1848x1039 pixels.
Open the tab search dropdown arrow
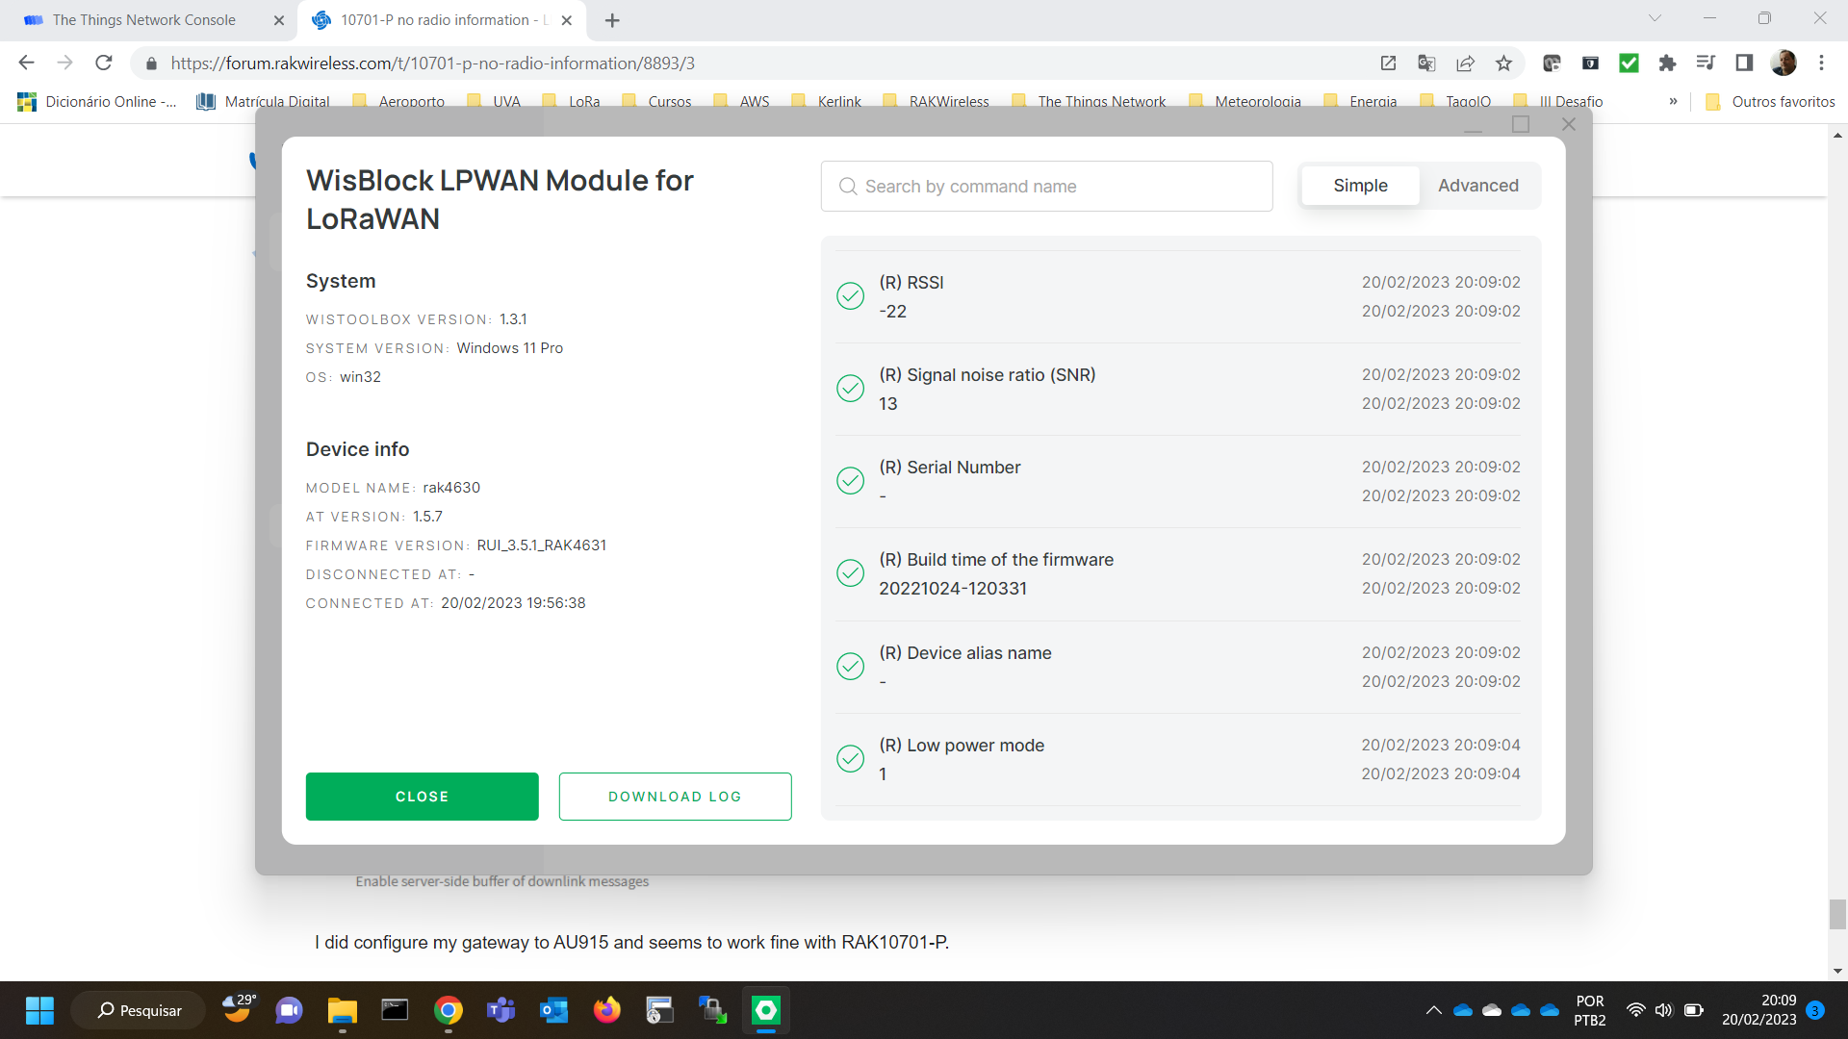tap(1655, 18)
